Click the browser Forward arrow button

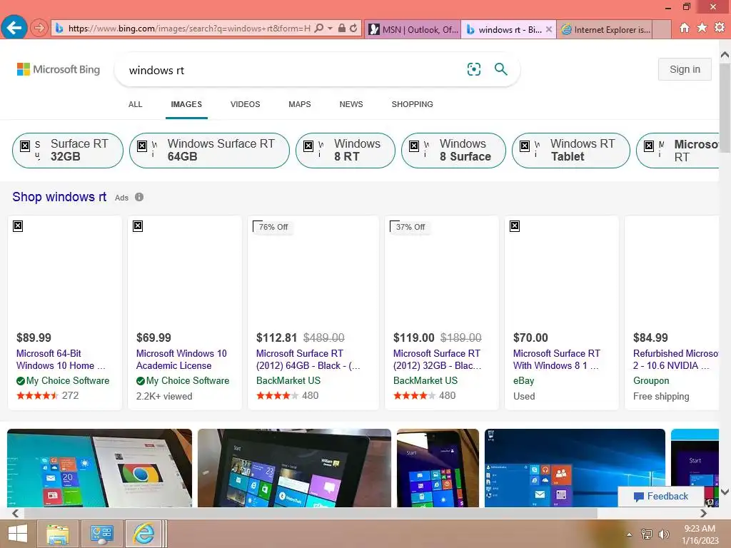click(x=39, y=29)
